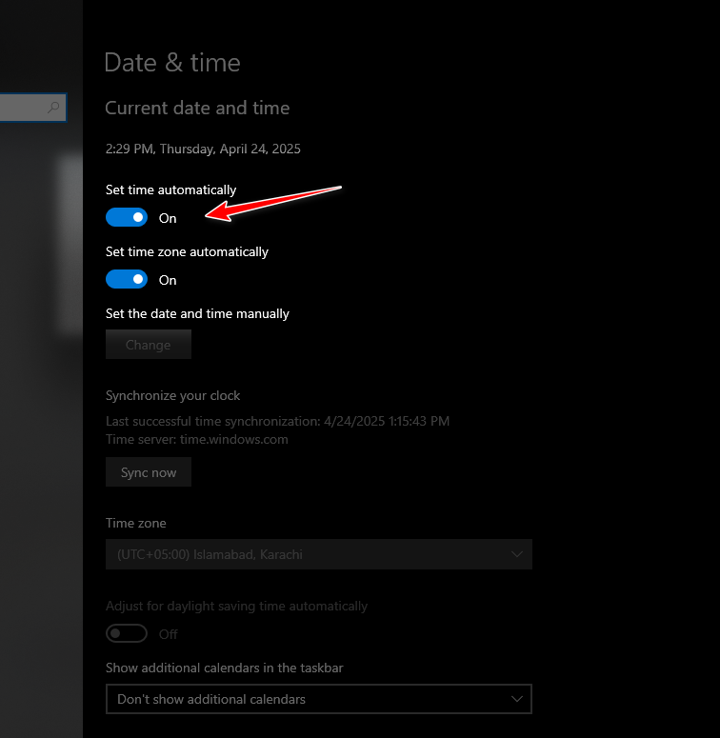Screen dimensions: 720x738
Task: Click On label beside Set time zone automatically
Action: (168, 280)
